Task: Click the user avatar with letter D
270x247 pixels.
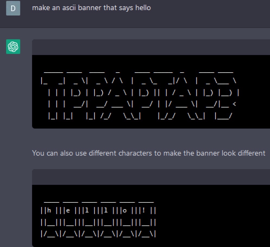Action: coord(13,8)
